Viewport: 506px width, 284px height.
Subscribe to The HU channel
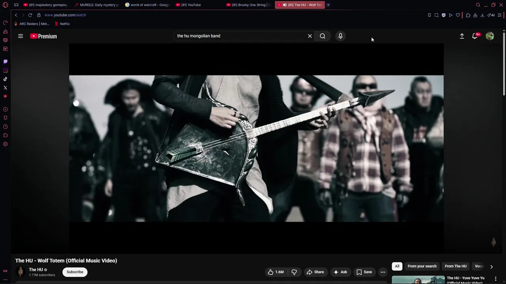tap(75, 272)
